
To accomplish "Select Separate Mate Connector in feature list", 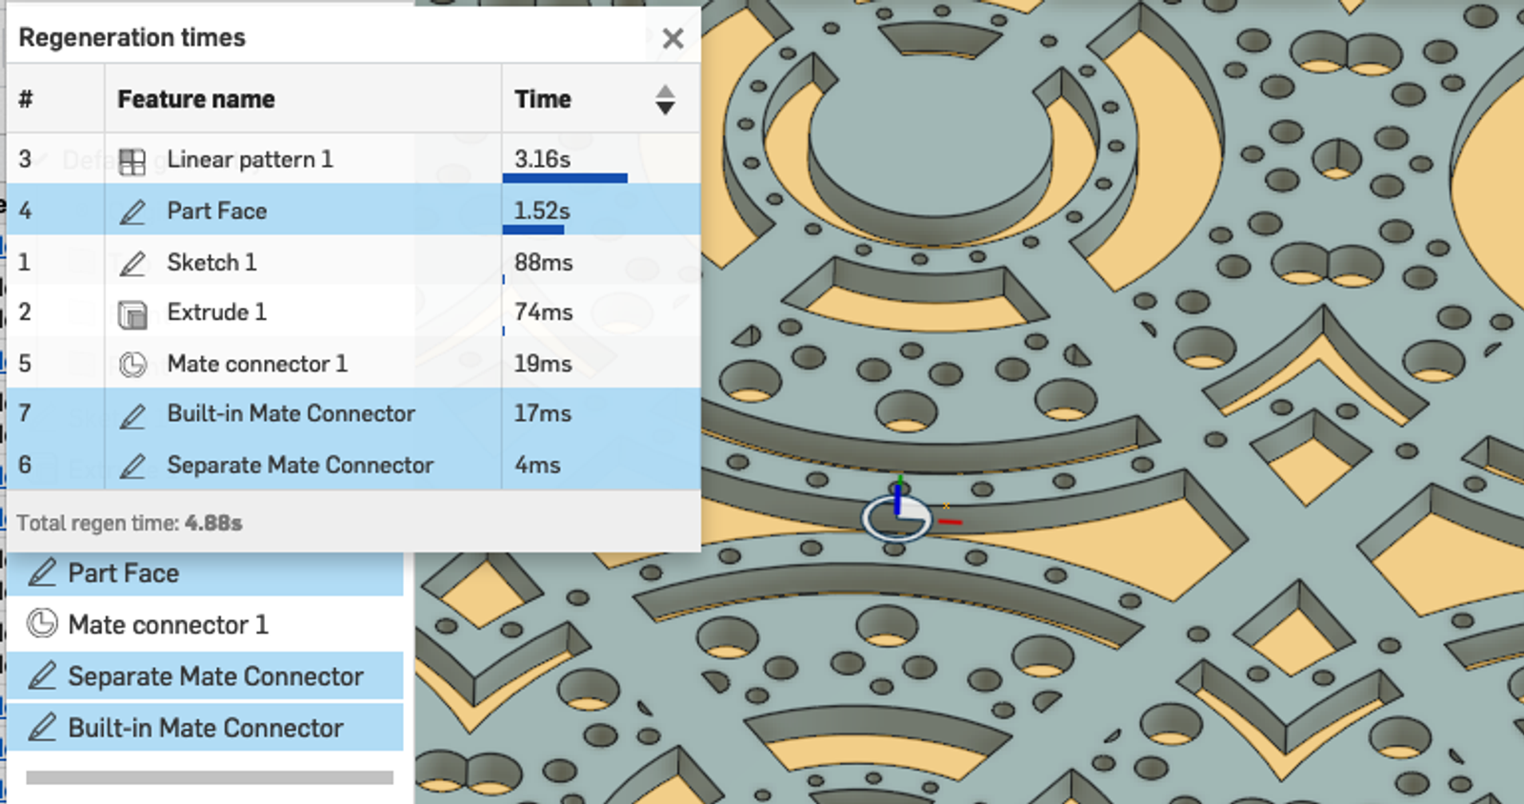I will click(x=215, y=676).
